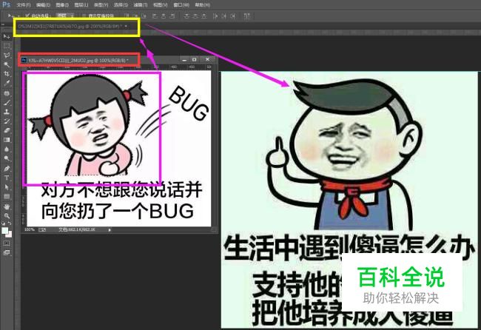
Task: Open the 选择(S) menu
Action: 121,5
